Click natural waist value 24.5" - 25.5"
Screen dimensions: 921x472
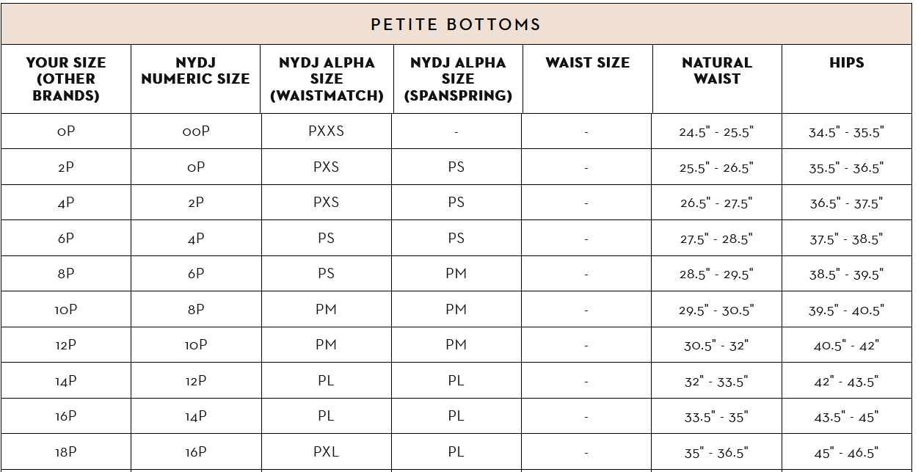716,132
